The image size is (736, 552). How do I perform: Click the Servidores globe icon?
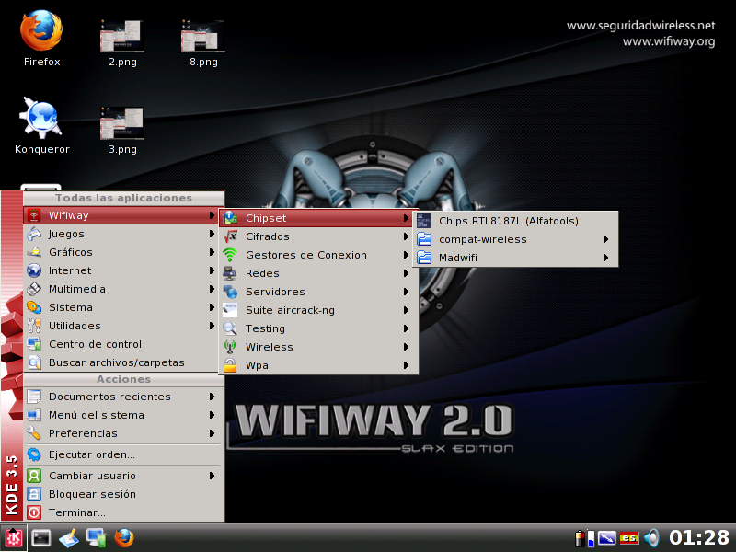[x=230, y=292]
